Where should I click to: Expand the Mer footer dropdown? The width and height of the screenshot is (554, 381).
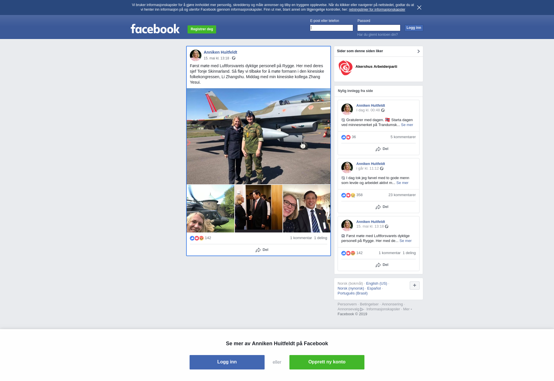pos(407,309)
